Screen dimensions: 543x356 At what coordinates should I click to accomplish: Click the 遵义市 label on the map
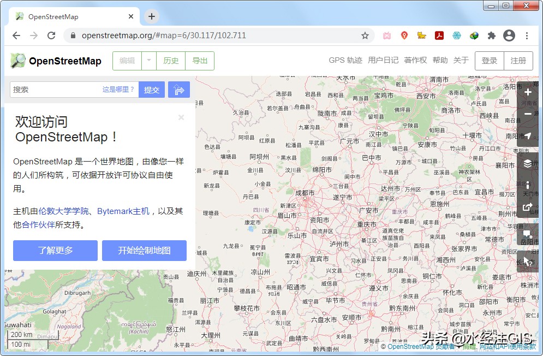click(x=379, y=288)
